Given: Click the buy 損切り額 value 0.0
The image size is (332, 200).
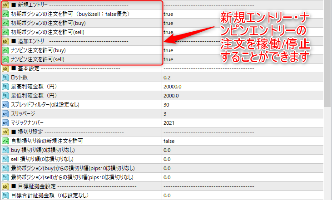Looking at the screenshot, I should pyautogui.click(x=167, y=150).
